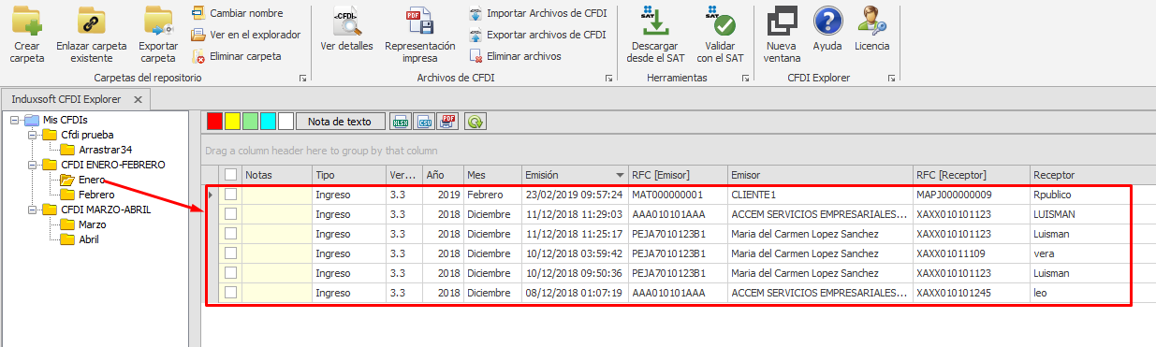The height and width of the screenshot is (347, 1156).
Task: Click the green refresh icon
Action: pos(476,121)
